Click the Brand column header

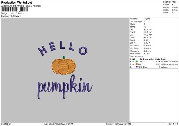coord(163,59)
